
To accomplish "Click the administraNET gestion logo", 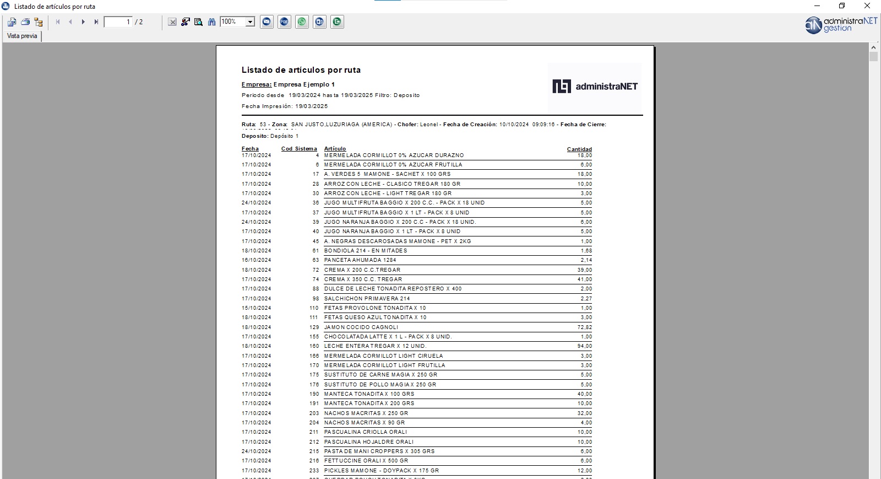I will [841, 25].
